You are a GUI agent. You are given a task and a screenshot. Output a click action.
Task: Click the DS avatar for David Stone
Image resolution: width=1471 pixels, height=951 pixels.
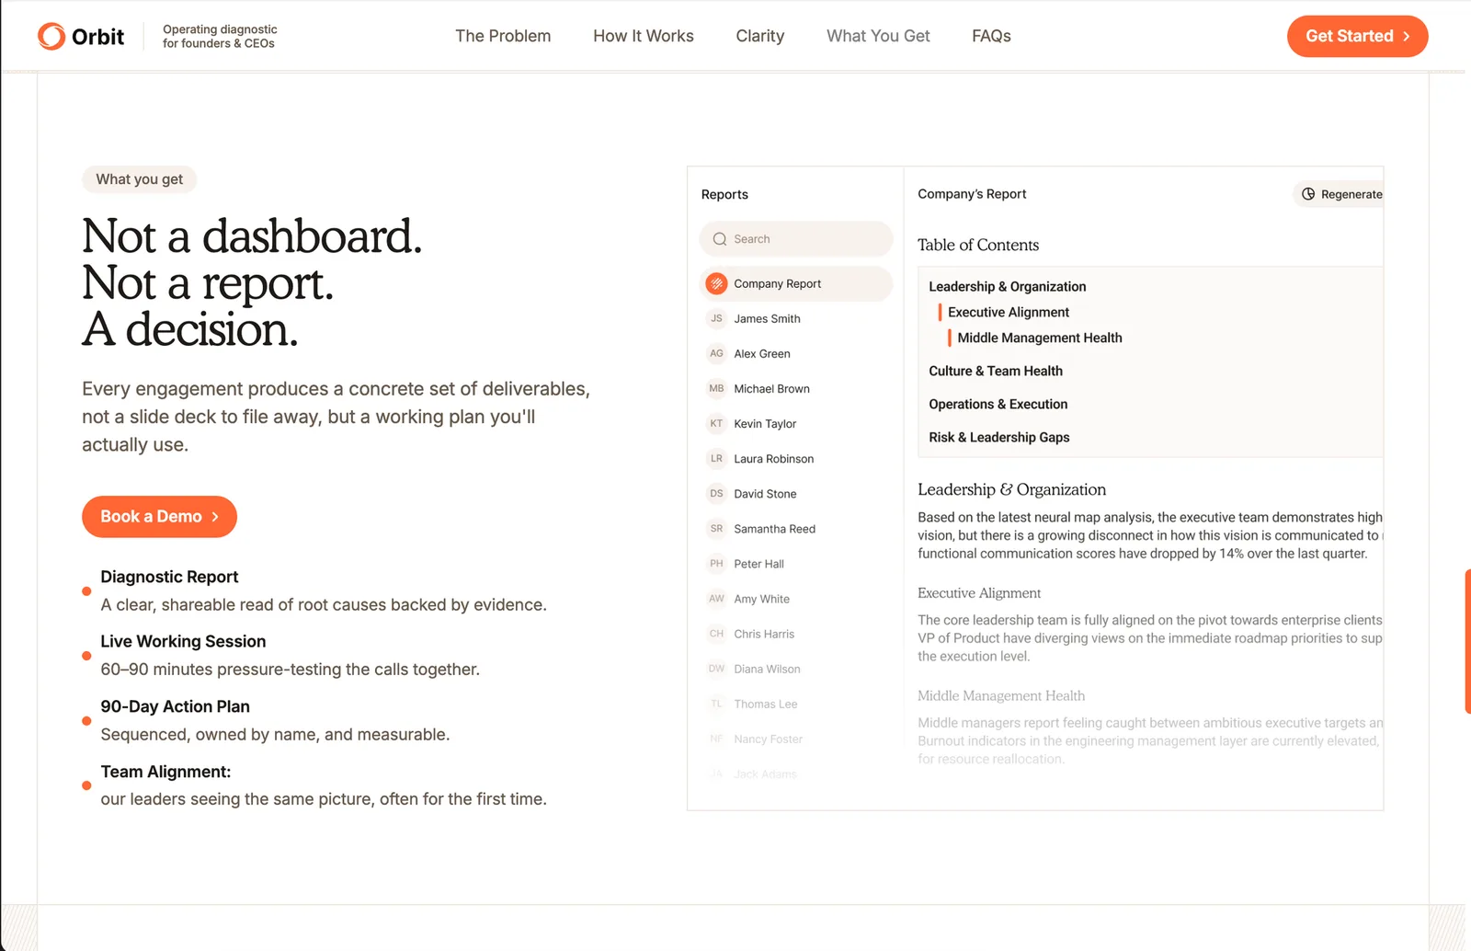tap(716, 494)
